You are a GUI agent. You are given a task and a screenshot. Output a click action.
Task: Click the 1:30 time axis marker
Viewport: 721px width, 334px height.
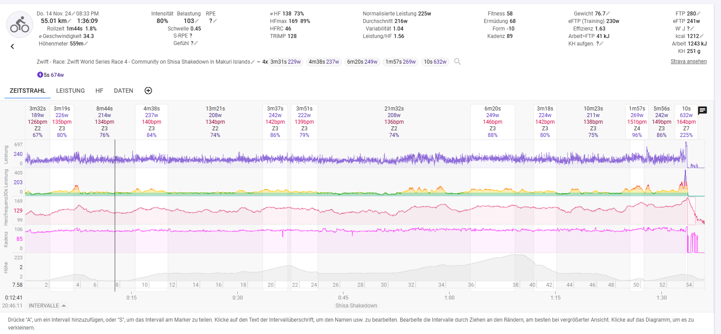click(661, 298)
